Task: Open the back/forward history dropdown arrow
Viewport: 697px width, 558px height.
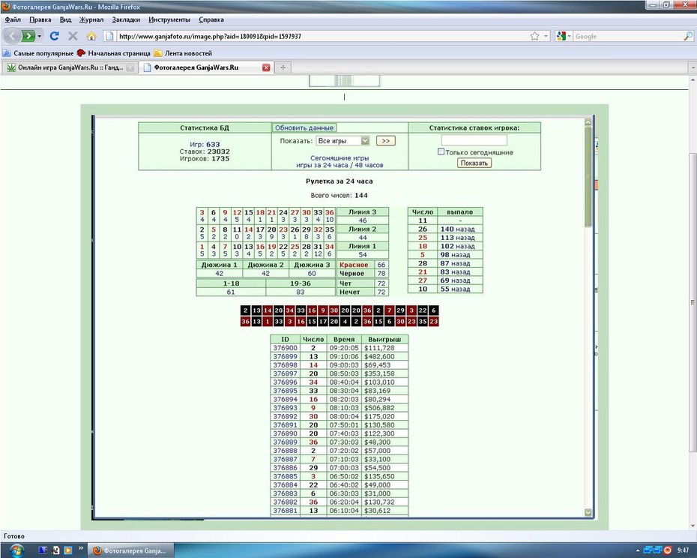Action: tap(40, 36)
